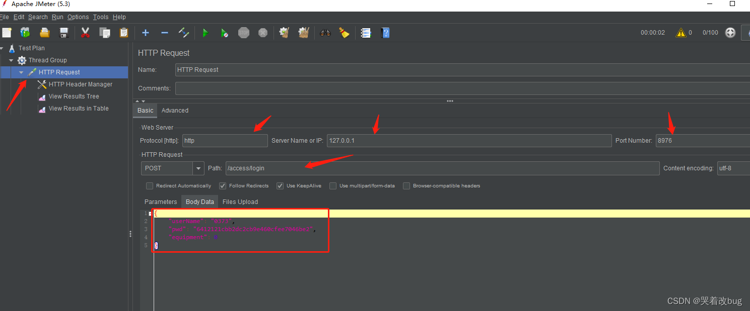Open the Tools menu
Viewport: 750px width, 311px height.
pyautogui.click(x=101, y=17)
